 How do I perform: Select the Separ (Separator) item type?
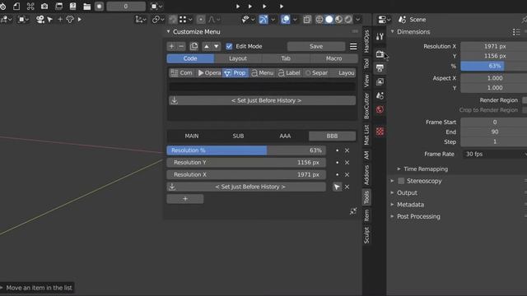[x=316, y=73]
